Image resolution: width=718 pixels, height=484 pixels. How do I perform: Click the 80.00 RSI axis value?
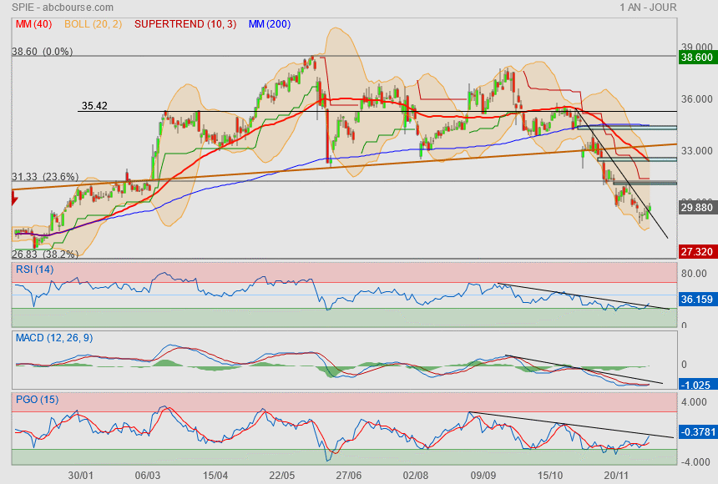[694, 274]
